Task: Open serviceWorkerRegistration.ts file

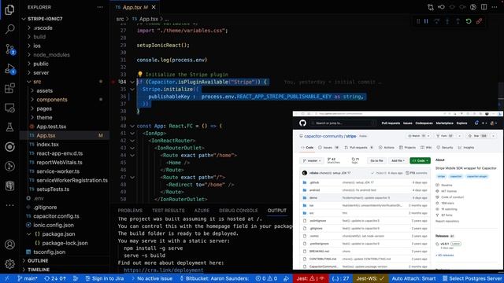Action: (72, 180)
